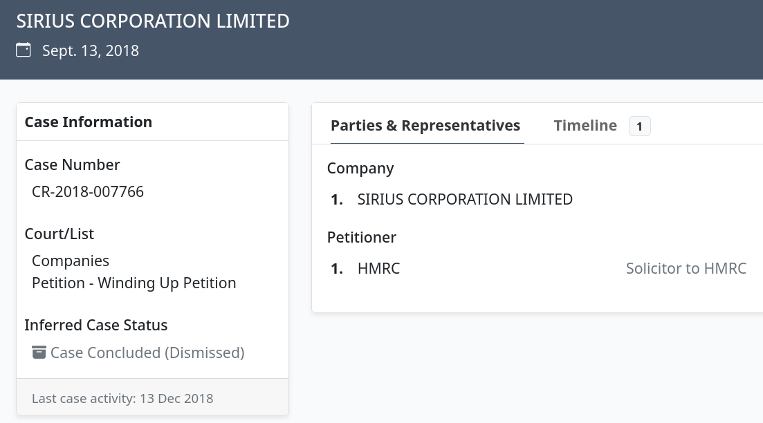Click the Petitioner section heading
This screenshot has width=763, height=423.
click(362, 237)
